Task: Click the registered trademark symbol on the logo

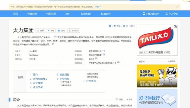Action: point(175,27)
